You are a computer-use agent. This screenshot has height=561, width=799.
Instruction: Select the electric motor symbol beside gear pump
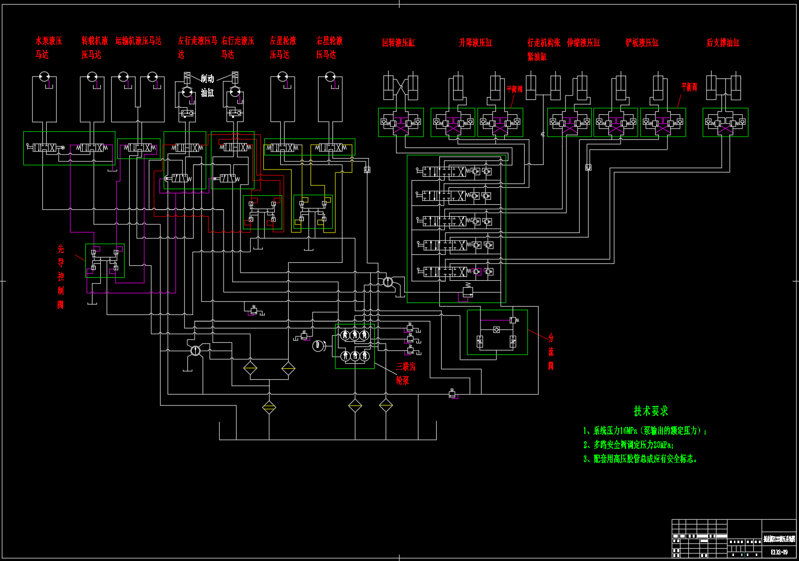click(x=319, y=345)
